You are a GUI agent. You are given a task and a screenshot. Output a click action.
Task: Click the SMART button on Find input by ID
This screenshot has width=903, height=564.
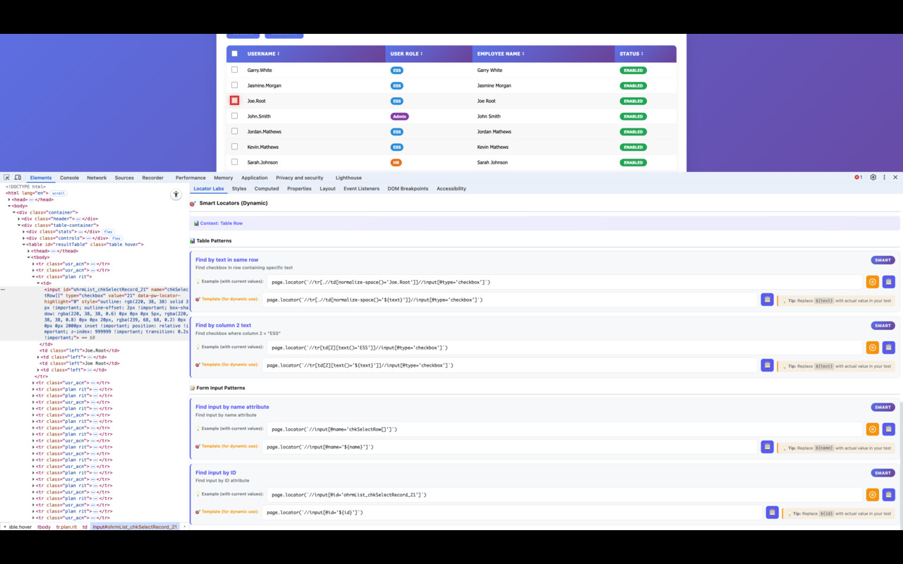[882, 472]
